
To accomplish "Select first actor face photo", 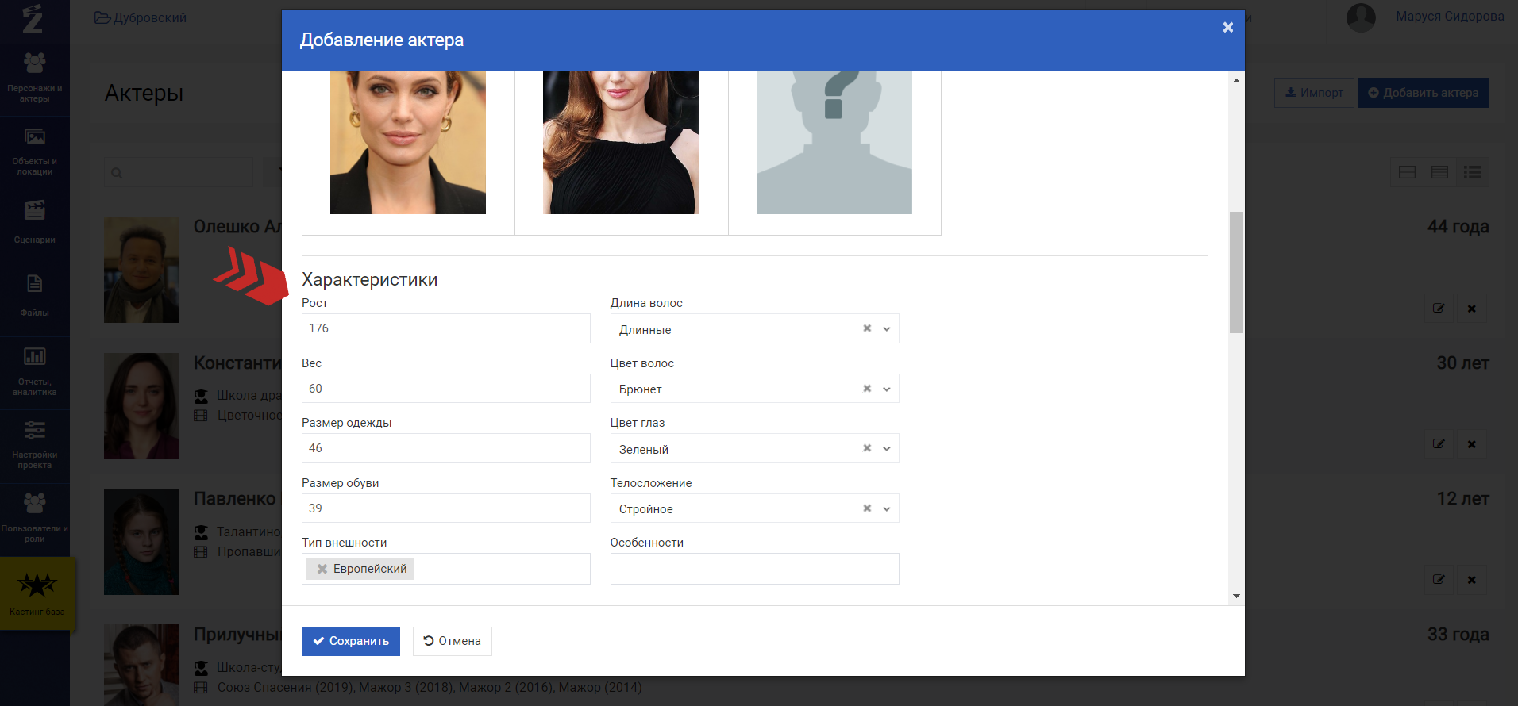I will [x=408, y=143].
